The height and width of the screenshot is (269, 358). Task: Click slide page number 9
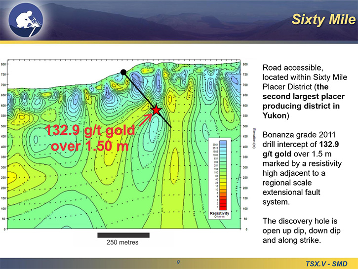point(178,262)
